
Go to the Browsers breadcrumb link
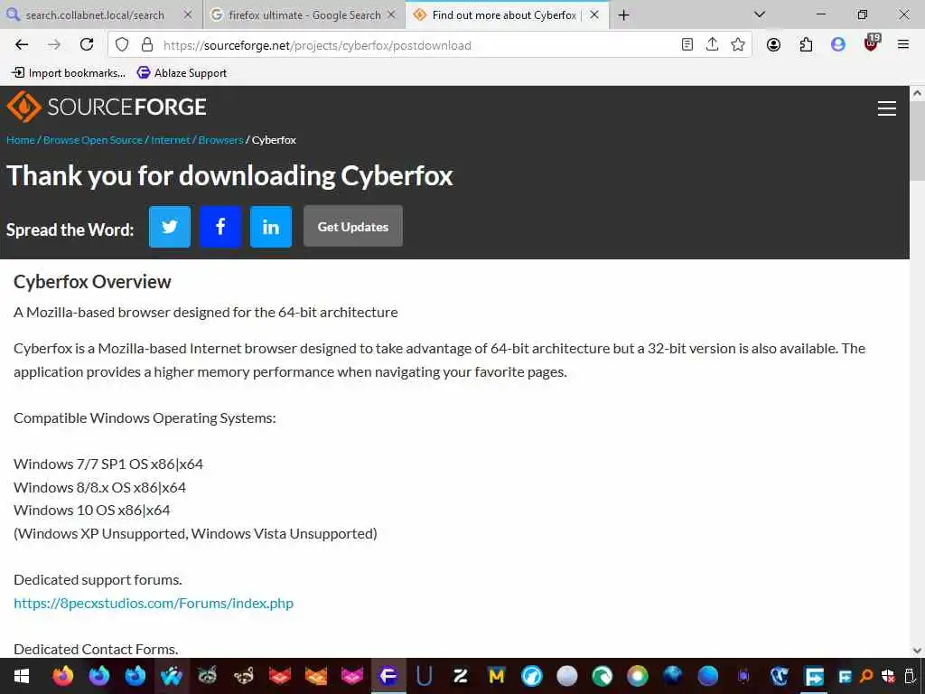pyautogui.click(x=220, y=140)
